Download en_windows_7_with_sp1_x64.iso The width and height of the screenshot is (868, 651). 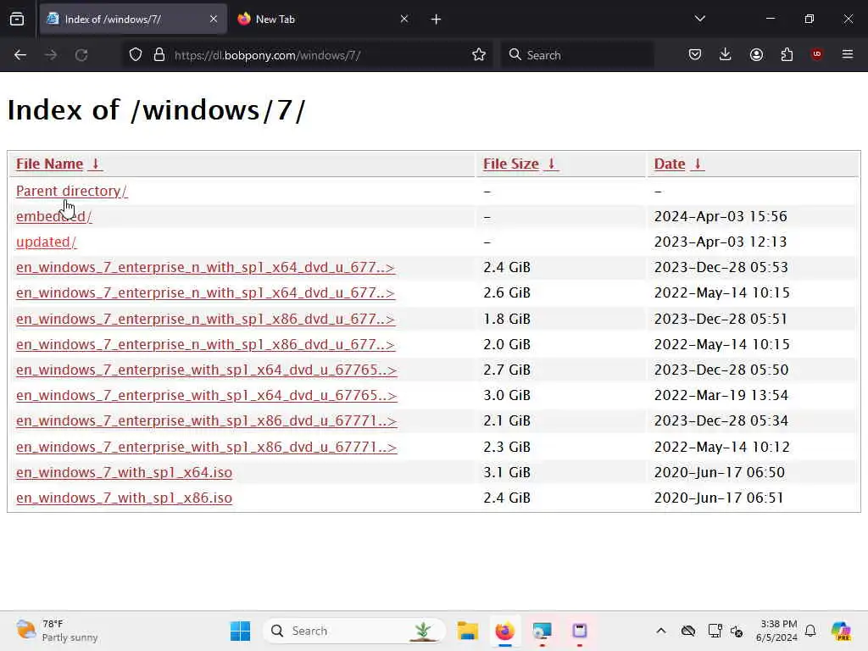point(124,472)
